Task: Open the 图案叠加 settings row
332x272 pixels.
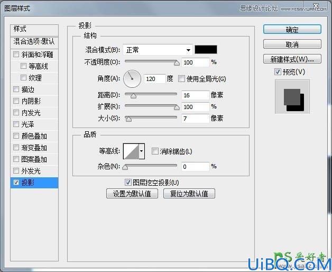Action: coord(34,159)
